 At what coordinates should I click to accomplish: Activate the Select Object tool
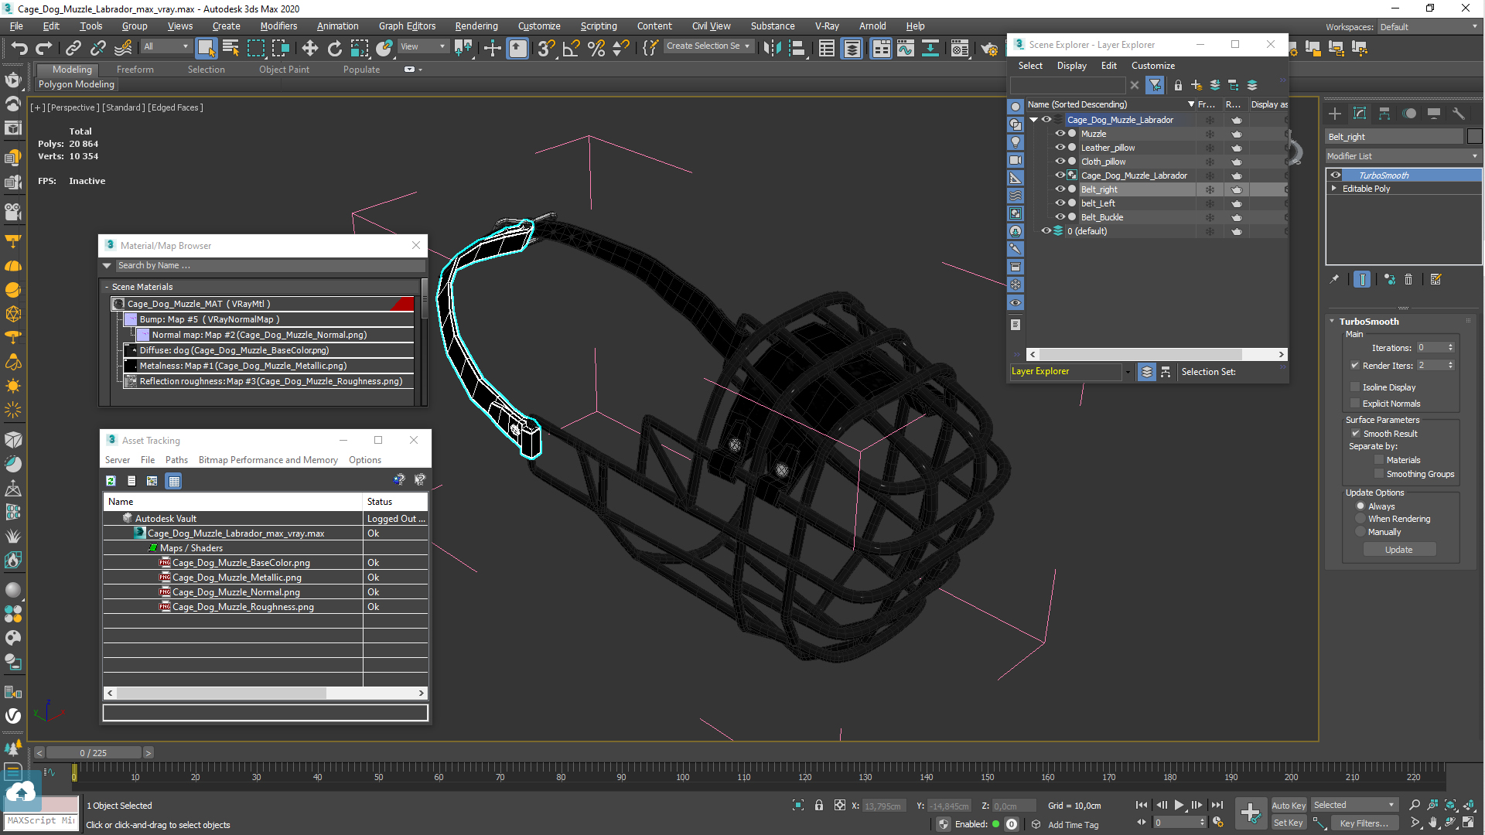[206, 48]
